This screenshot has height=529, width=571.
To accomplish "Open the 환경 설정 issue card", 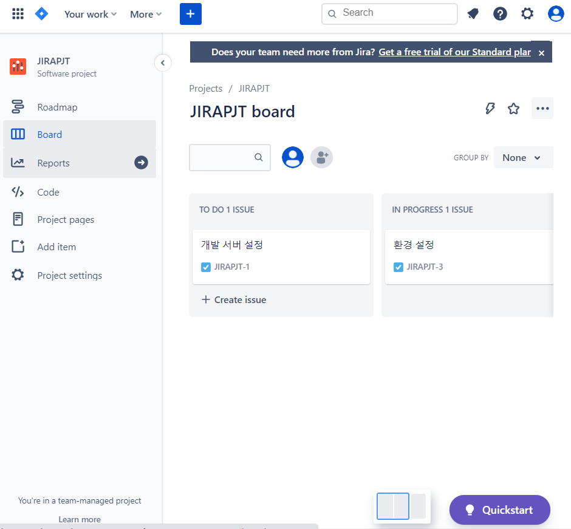I will coord(469,257).
